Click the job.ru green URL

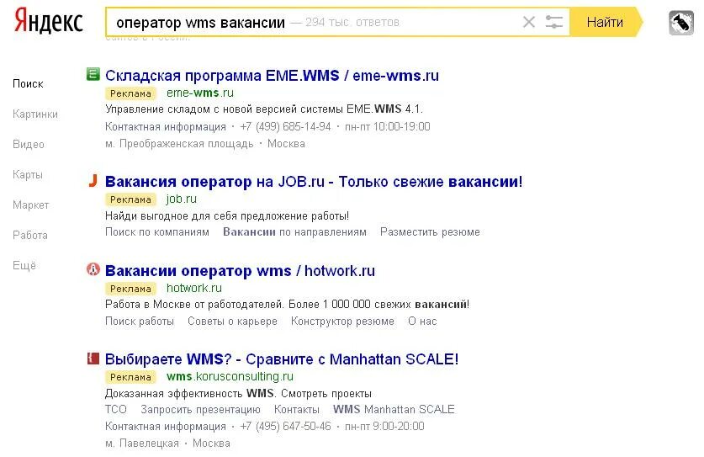[x=182, y=199]
